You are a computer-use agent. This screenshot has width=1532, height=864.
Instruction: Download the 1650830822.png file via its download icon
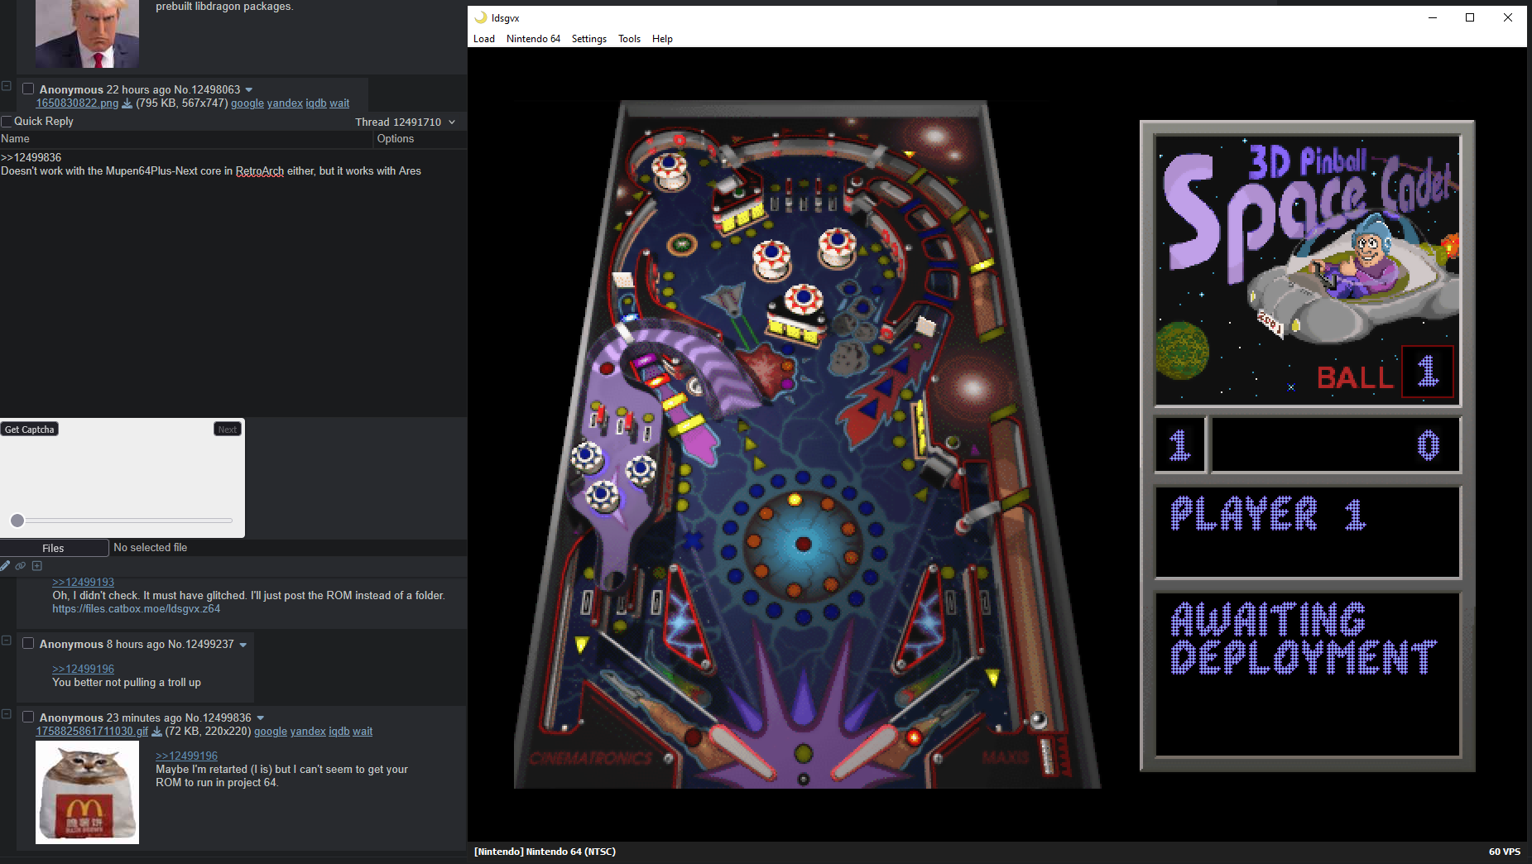[x=127, y=103]
